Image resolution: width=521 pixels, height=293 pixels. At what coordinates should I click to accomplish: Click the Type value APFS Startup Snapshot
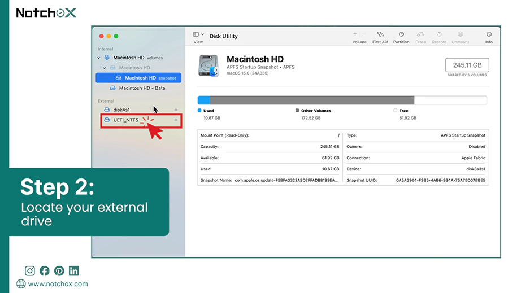pos(463,135)
